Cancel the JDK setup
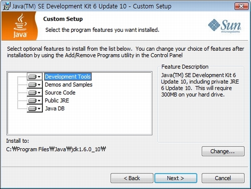This screenshot has width=251, height=189. click(223, 178)
